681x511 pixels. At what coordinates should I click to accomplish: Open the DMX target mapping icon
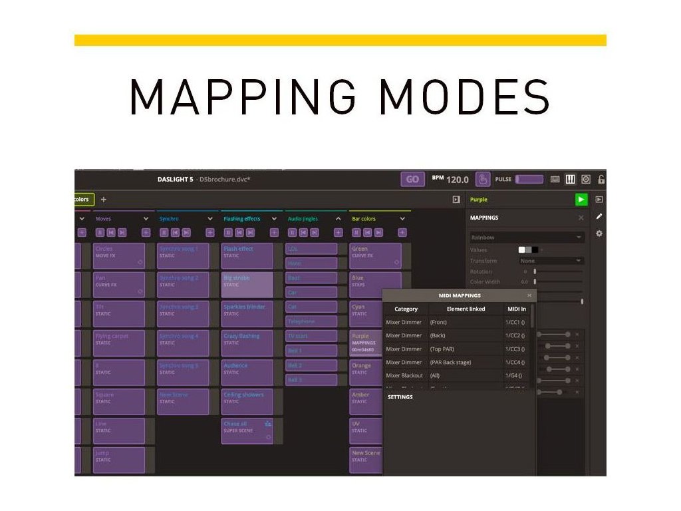[586, 179]
